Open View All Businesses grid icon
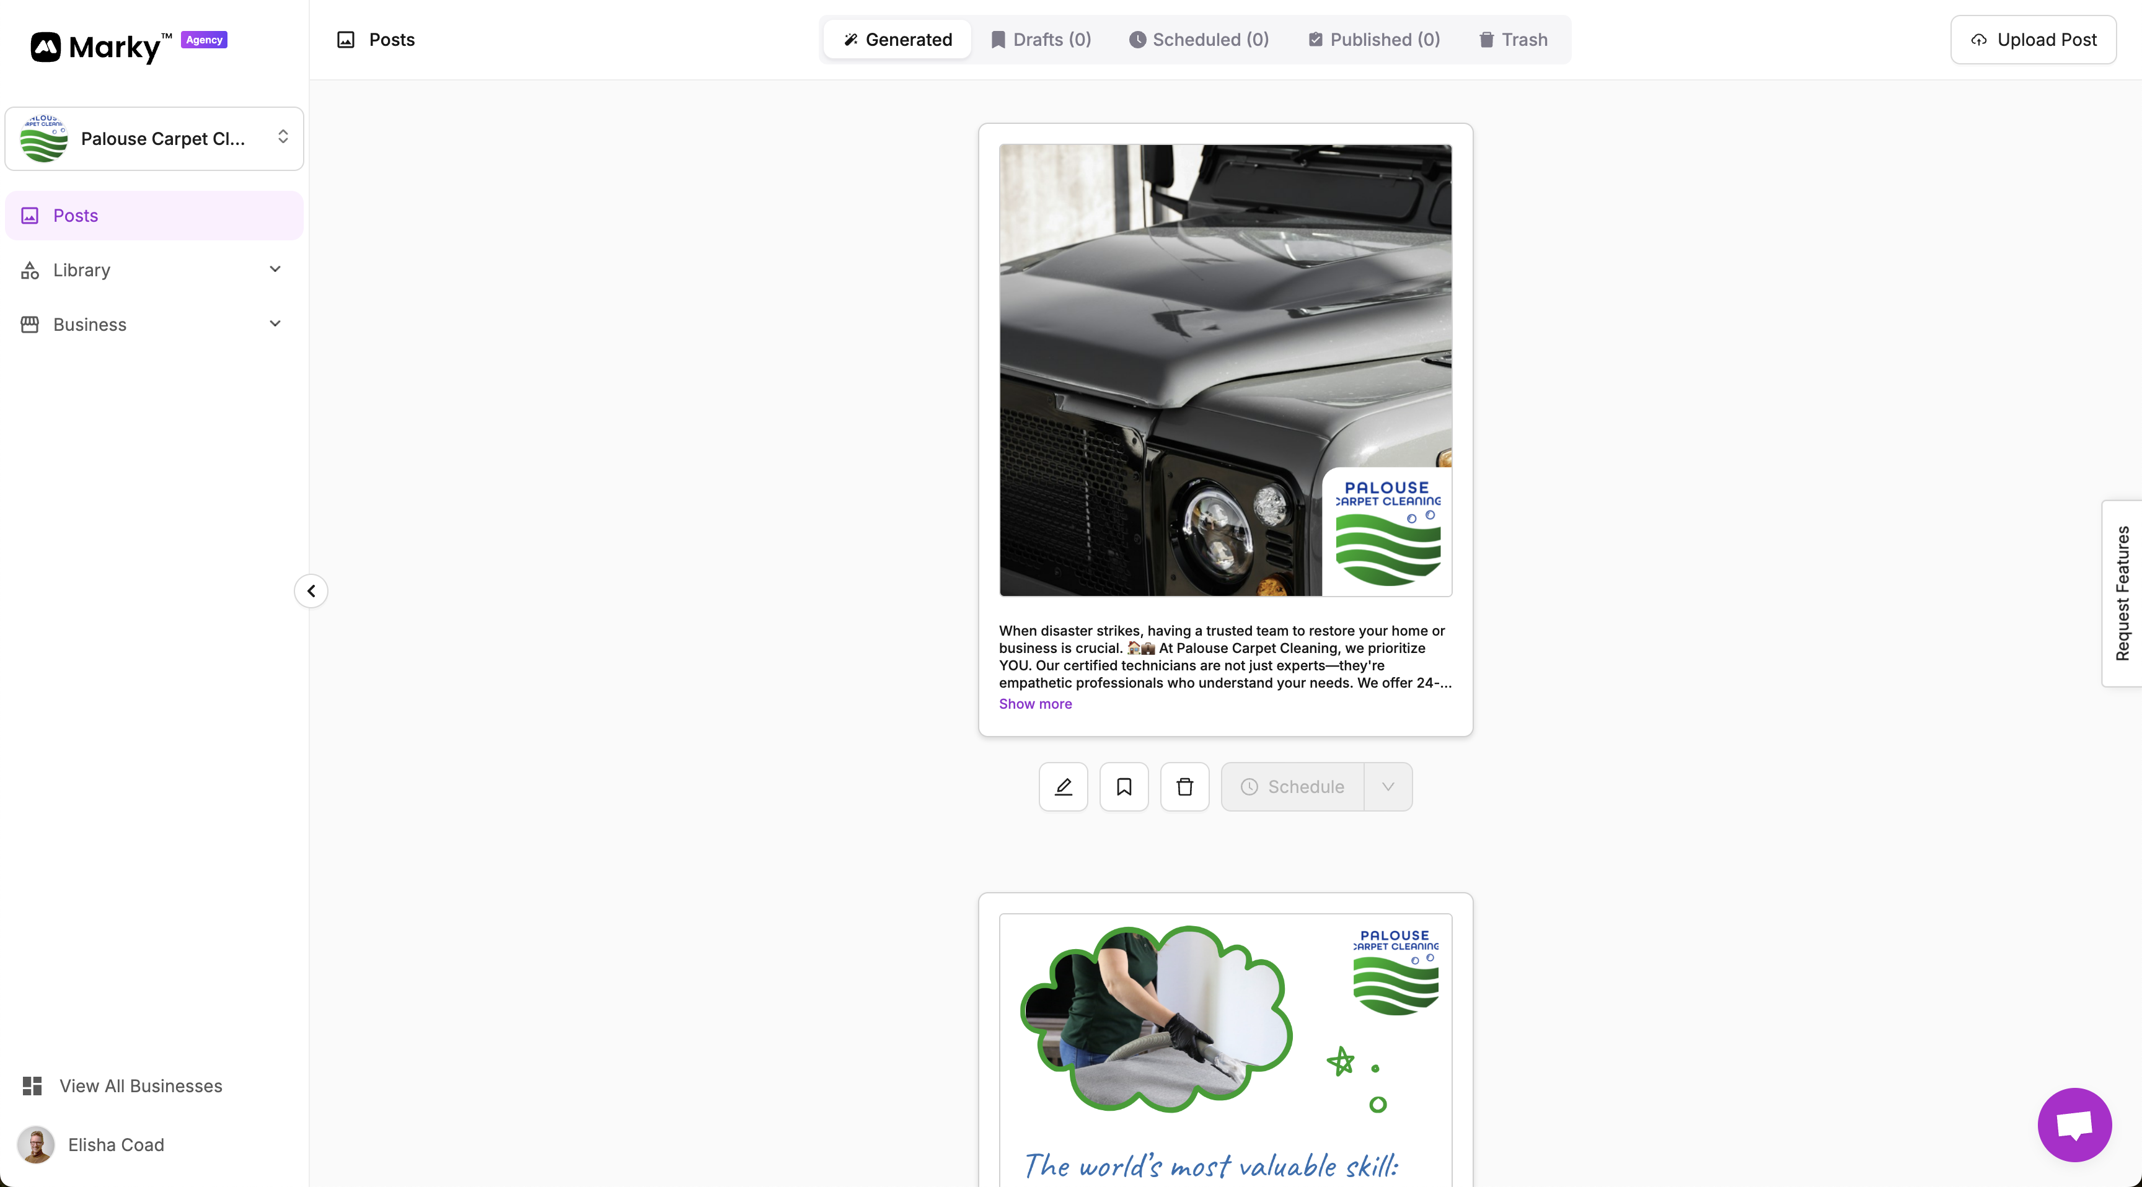Image resolution: width=2142 pixels, height=1187 pixels. (x=32, y=1085)
